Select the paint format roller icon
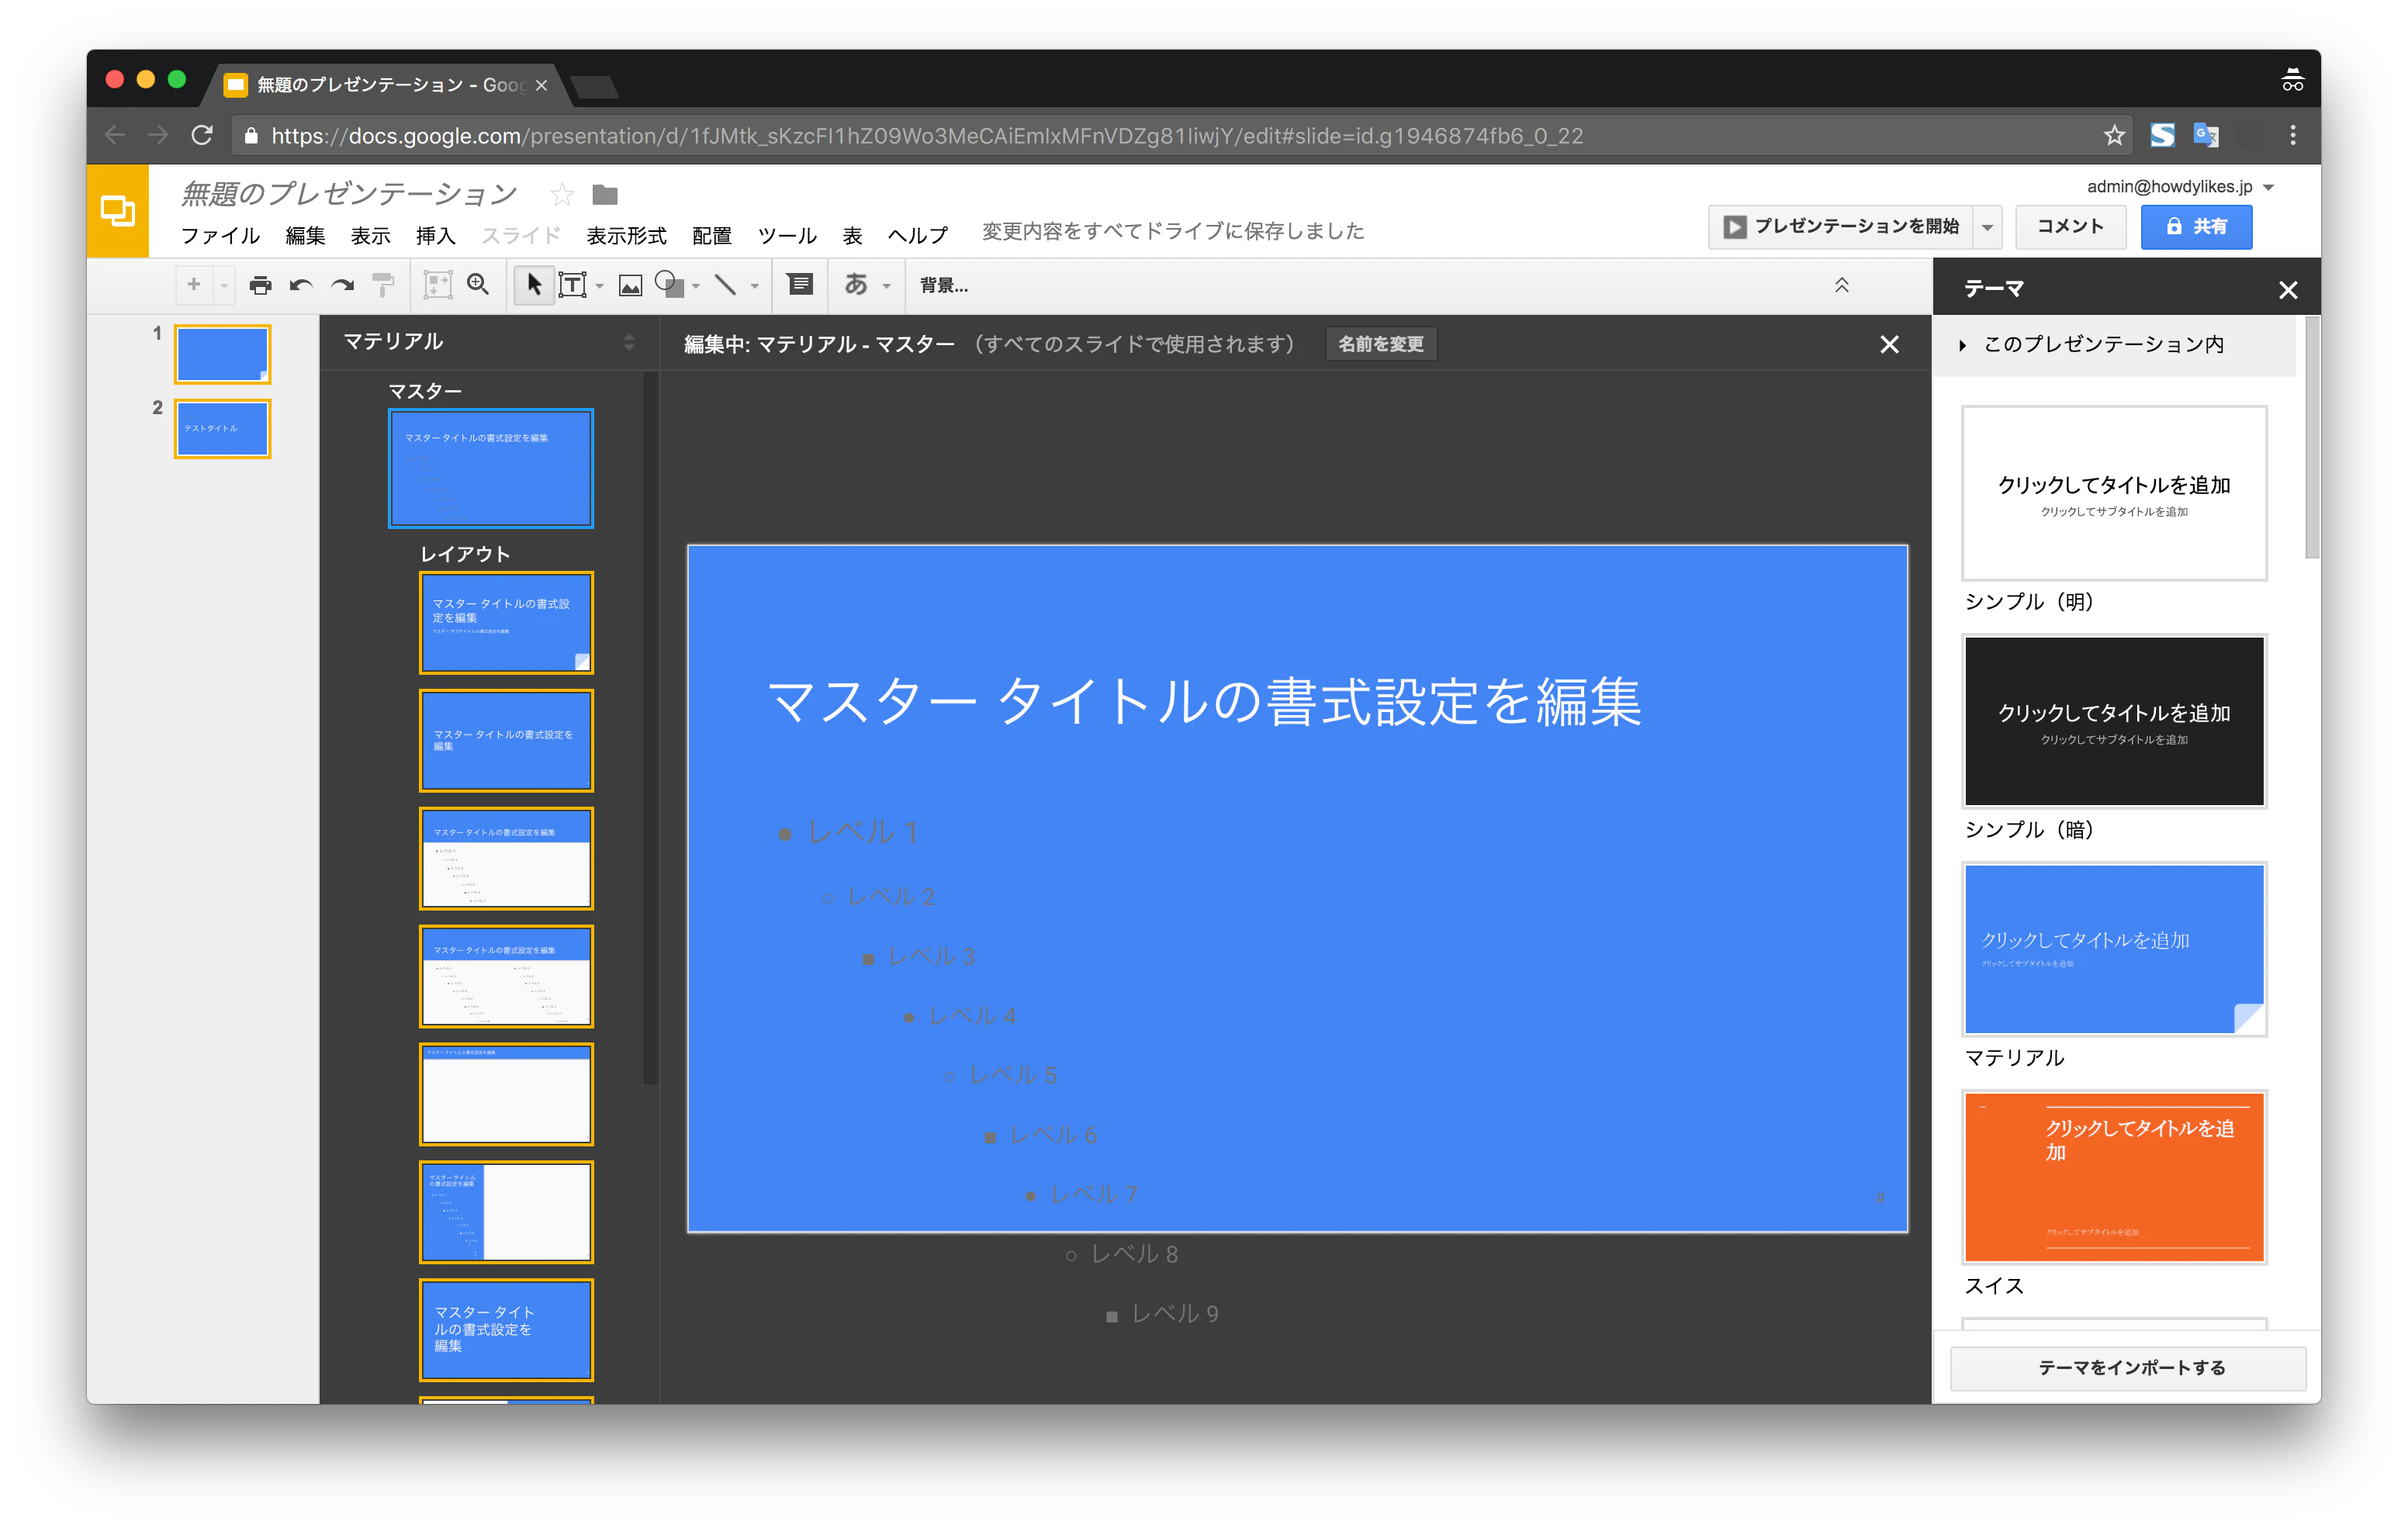This screenshot has height=1528, width=2408. tap(383, 286)
